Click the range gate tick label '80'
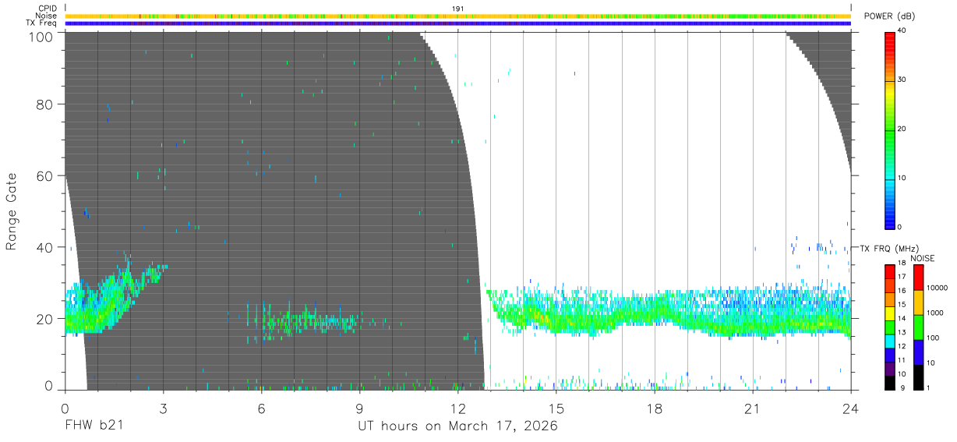 tap(44, 104)
